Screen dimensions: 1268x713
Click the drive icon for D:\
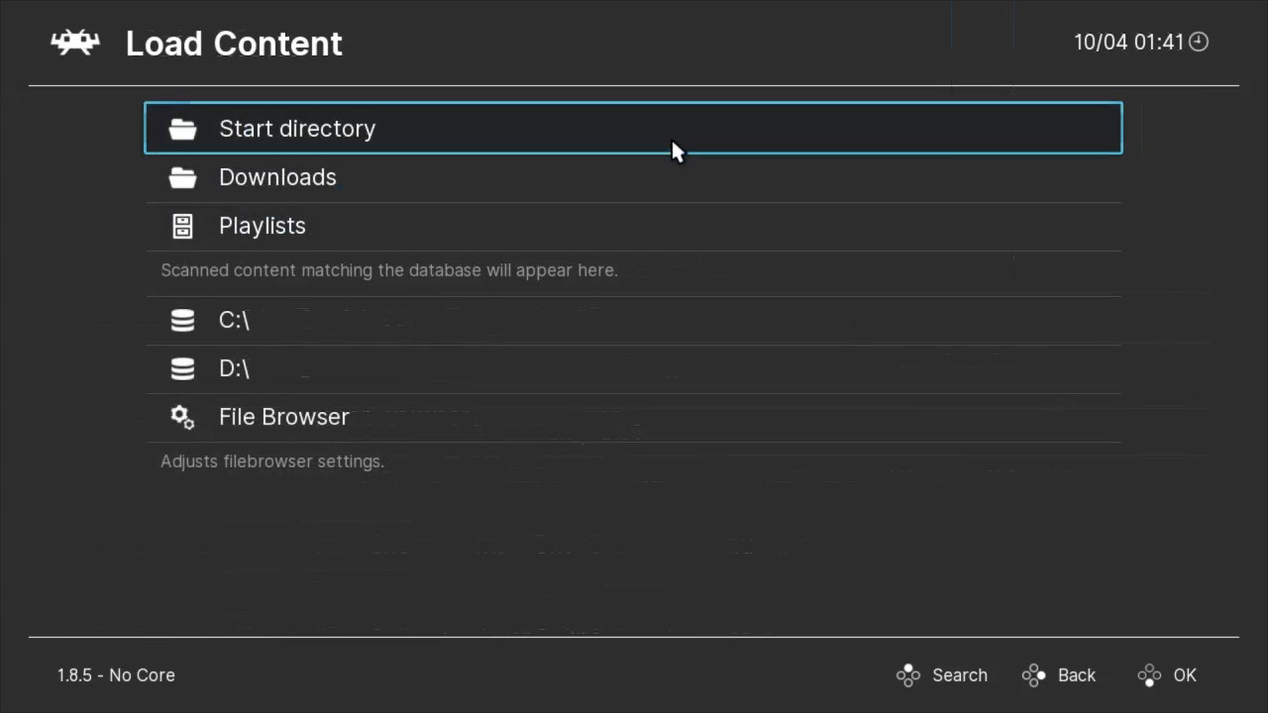click(x=182, y=368)
